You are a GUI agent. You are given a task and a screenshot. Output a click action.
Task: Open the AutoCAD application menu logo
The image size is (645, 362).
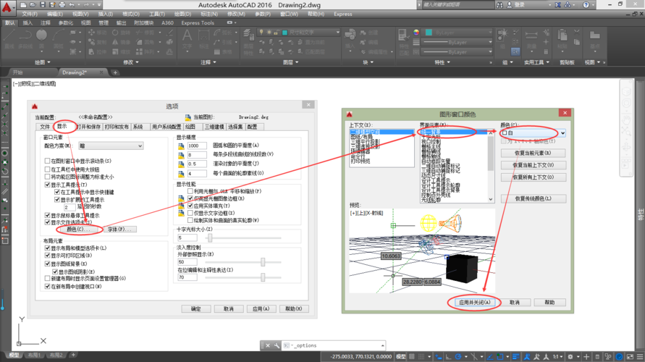7,7
